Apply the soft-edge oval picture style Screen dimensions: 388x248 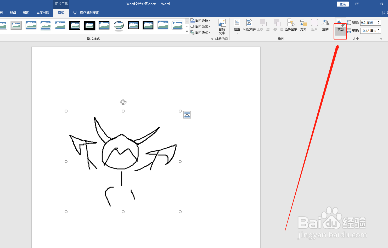(x=119, y=26)
